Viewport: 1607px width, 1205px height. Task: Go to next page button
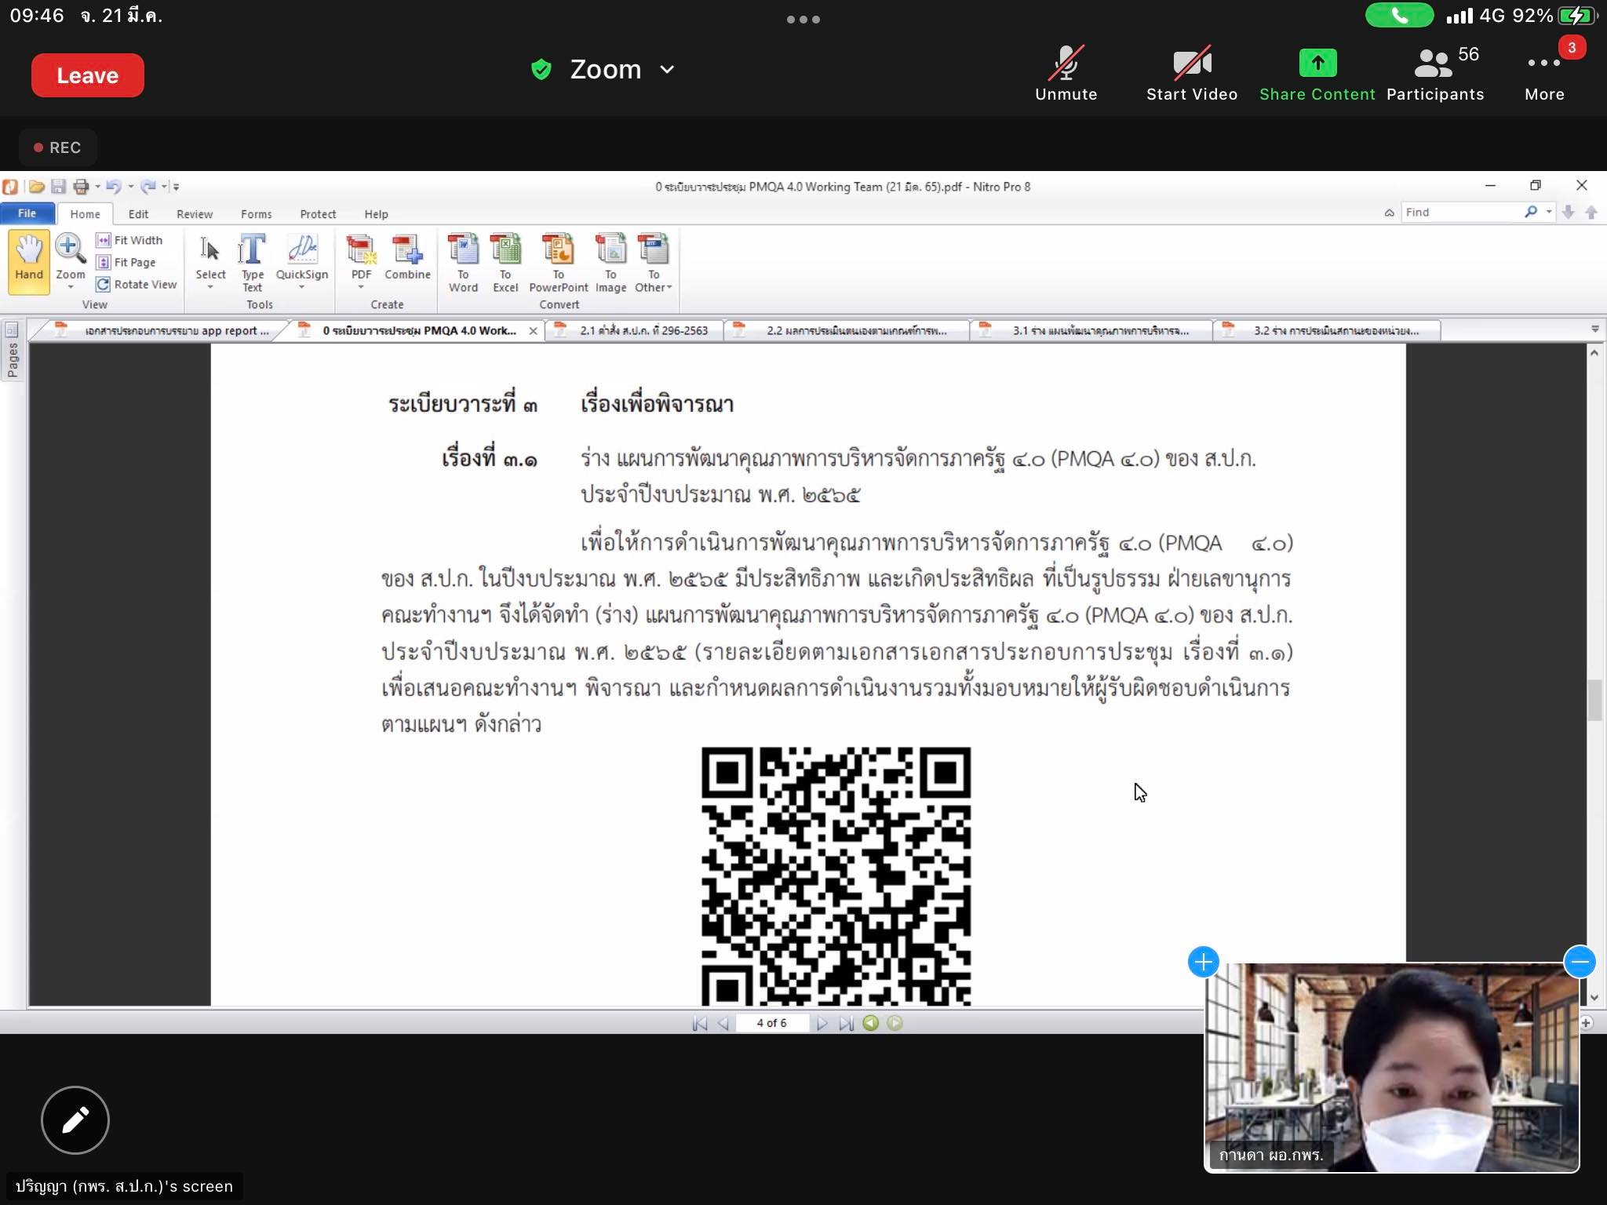click(x=822, y=1024)
